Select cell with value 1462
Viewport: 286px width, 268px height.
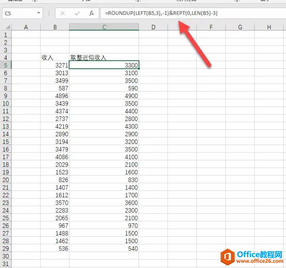tap(55, 241)
